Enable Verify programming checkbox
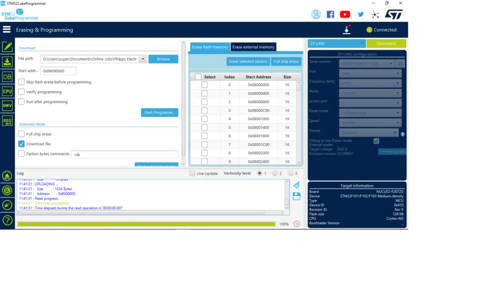The image size is (484, 296). (21, 92)
